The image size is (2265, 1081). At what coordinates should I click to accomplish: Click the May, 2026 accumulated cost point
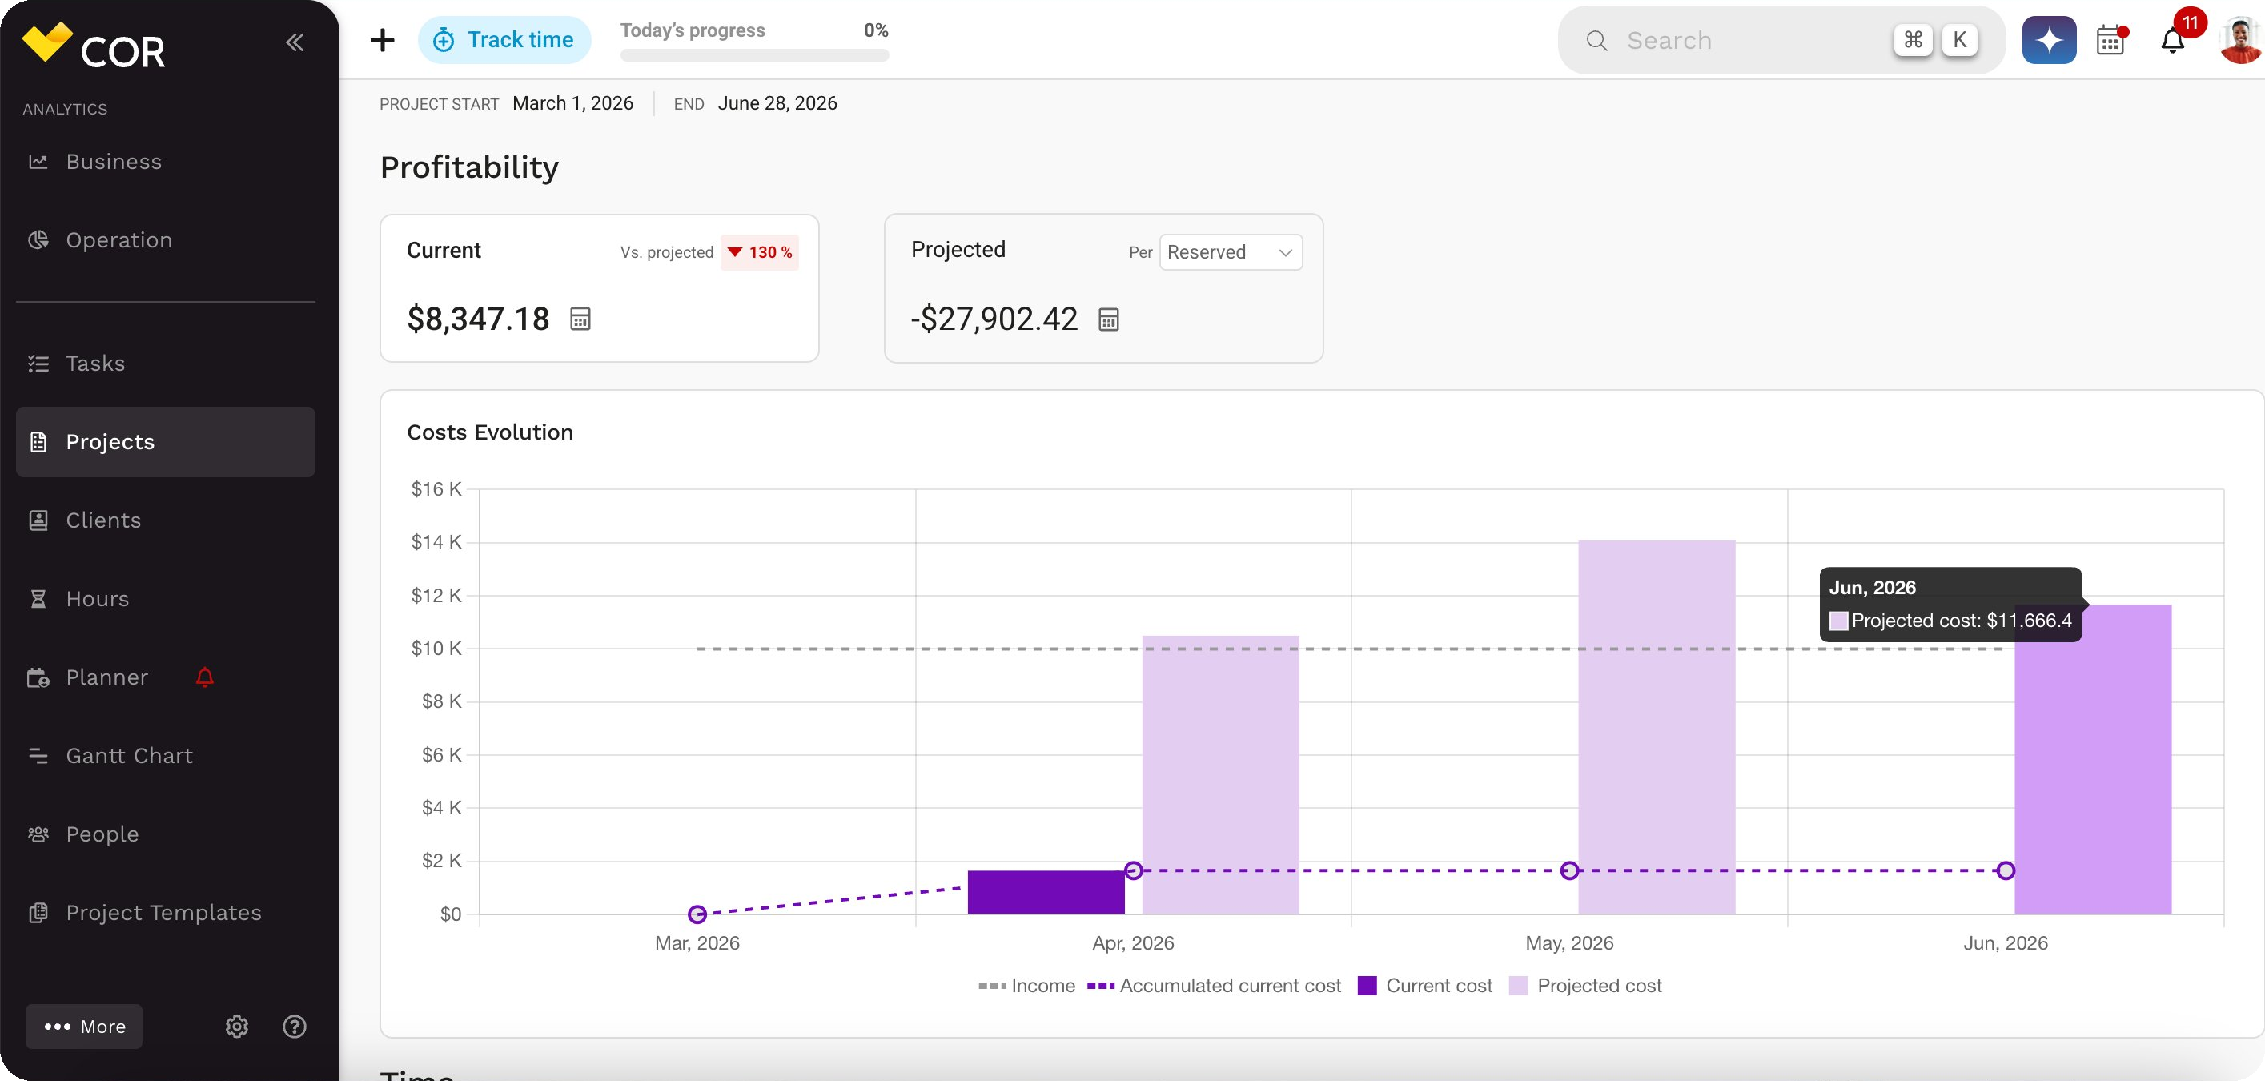[x=1569, y=870]
